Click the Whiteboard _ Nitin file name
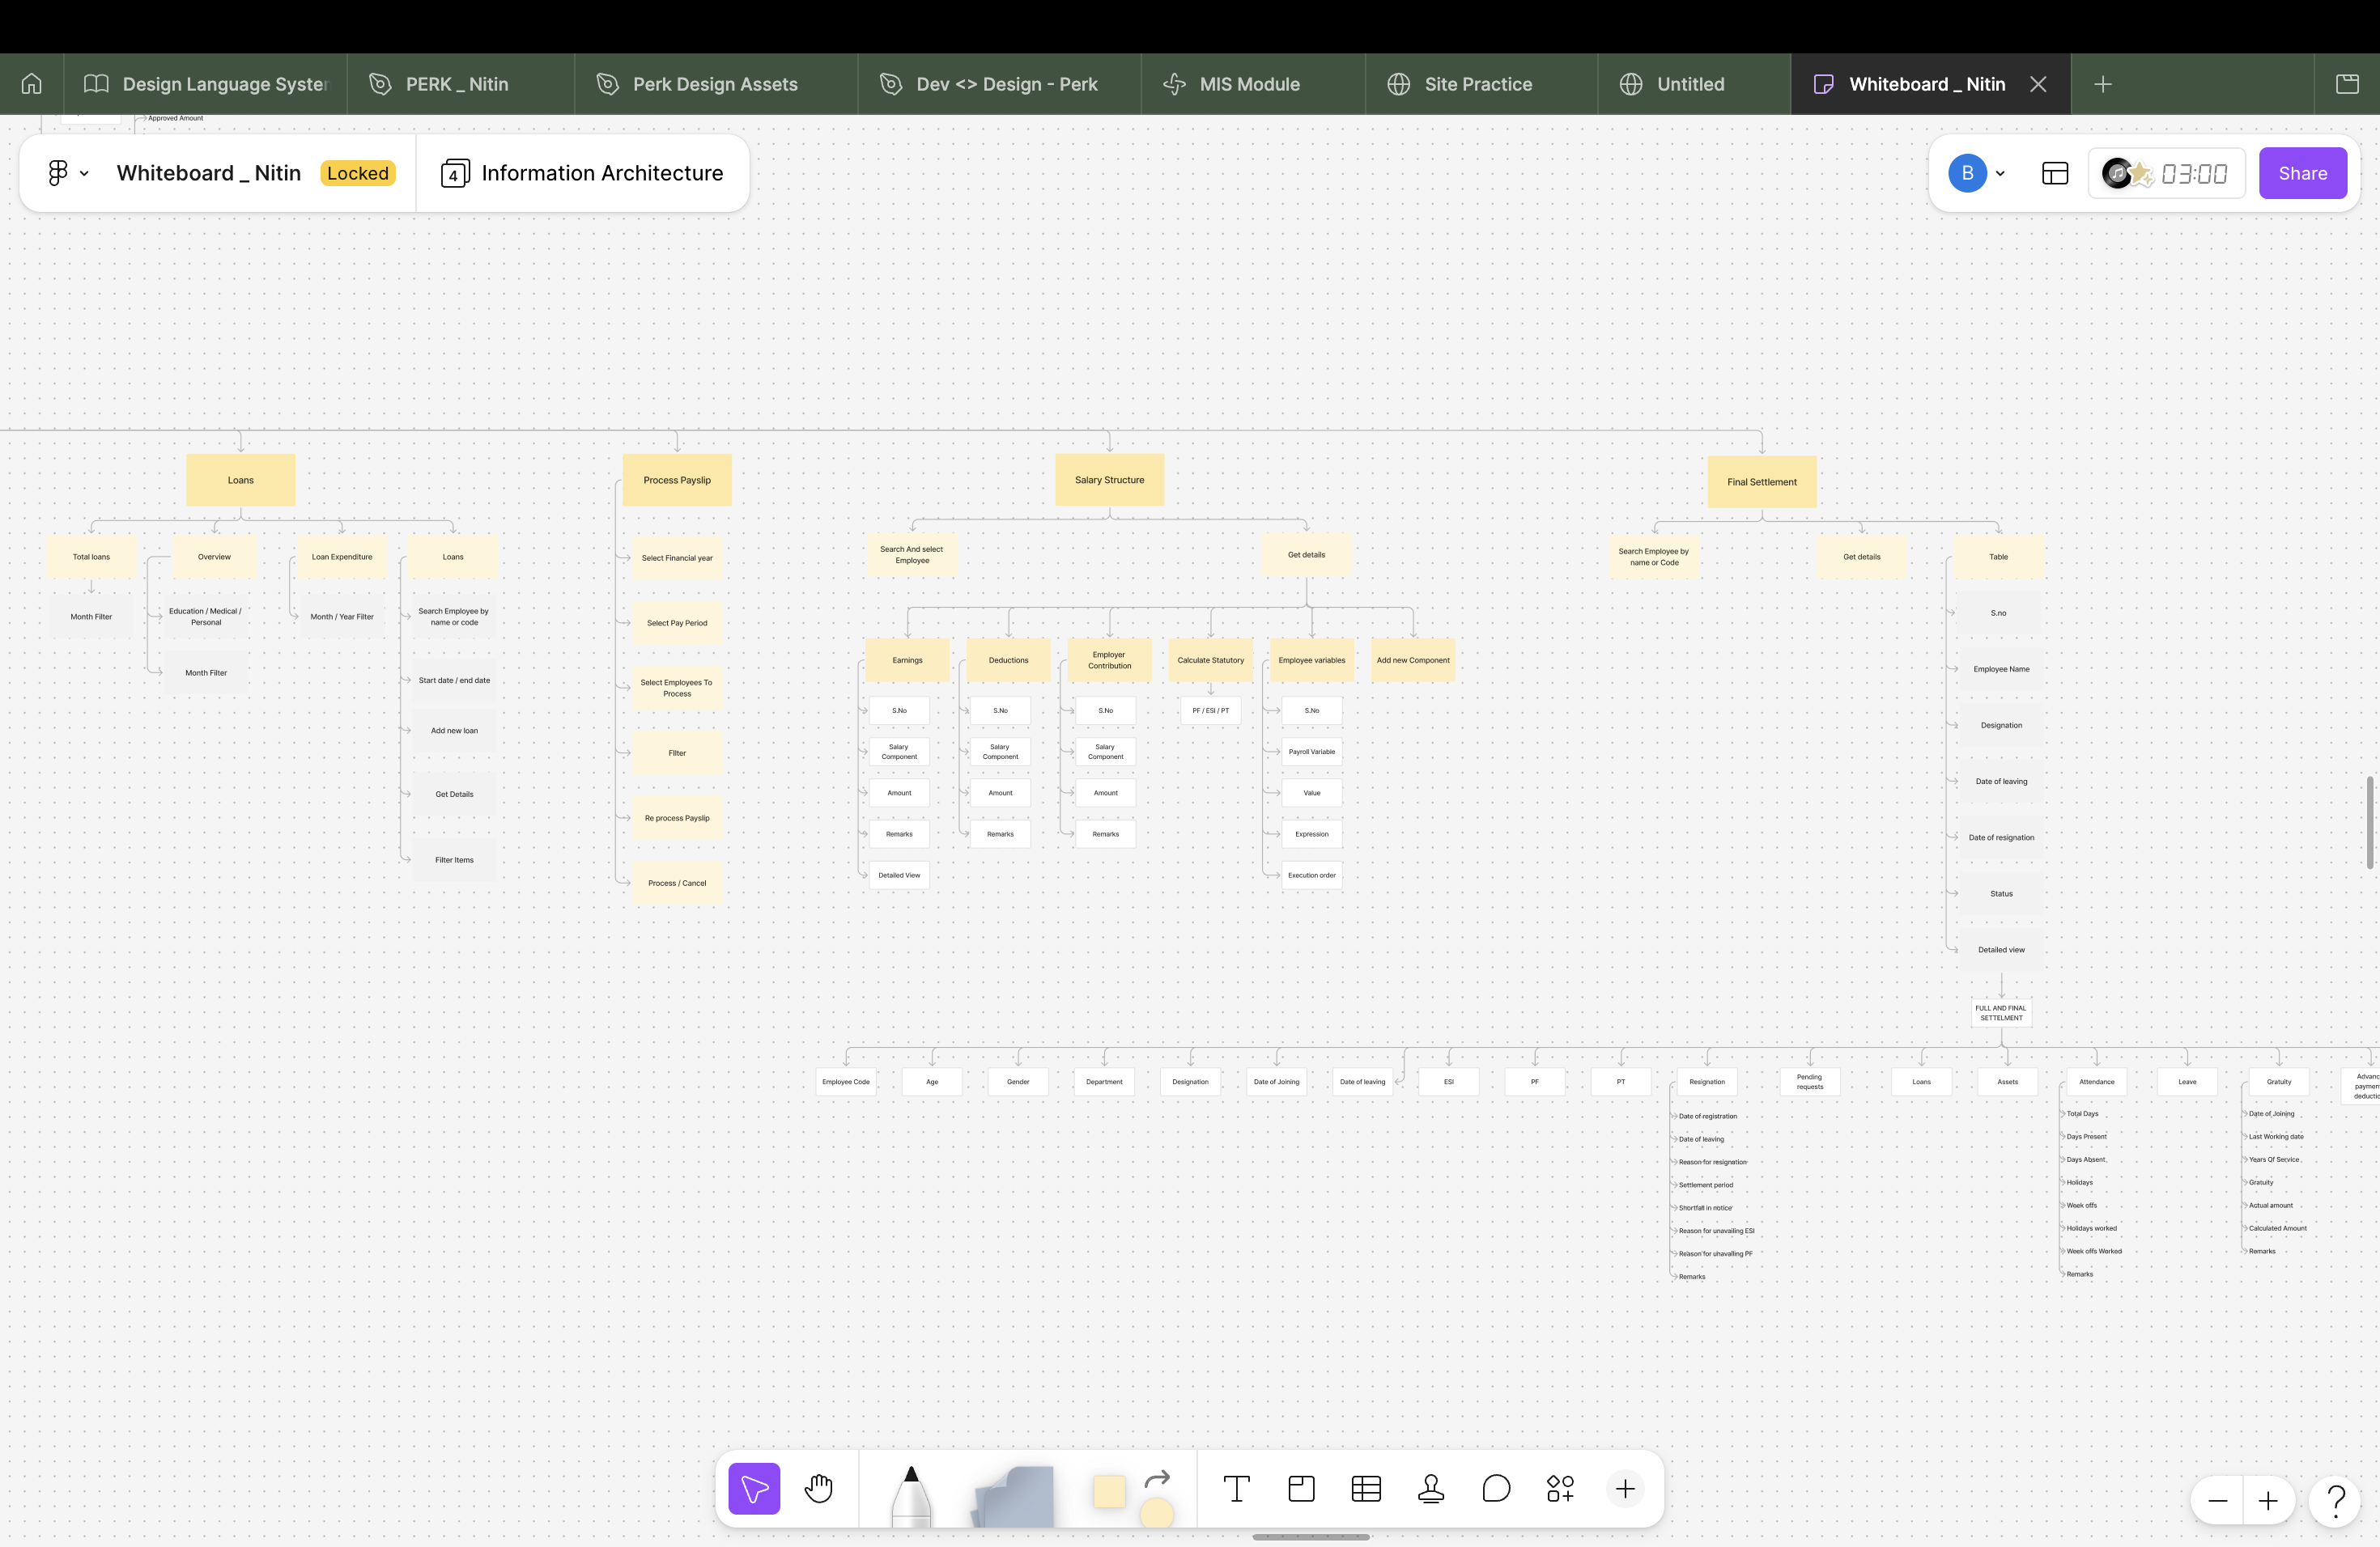This screenshot has width=2380, height=1547. [x=208, y=173]
